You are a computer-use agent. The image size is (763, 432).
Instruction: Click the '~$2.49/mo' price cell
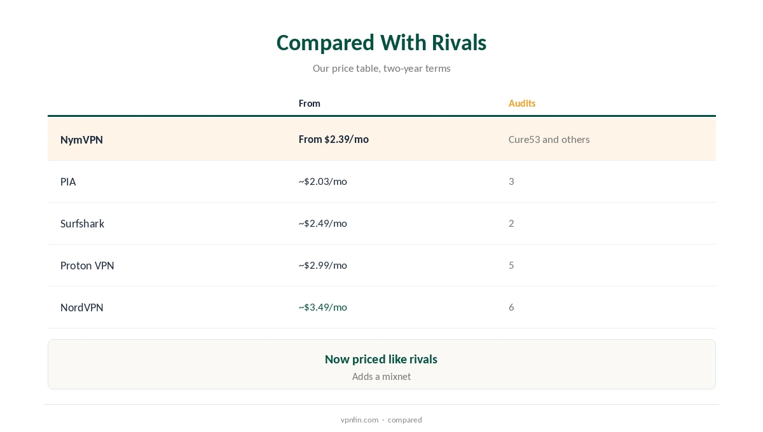tap(323, 223)
